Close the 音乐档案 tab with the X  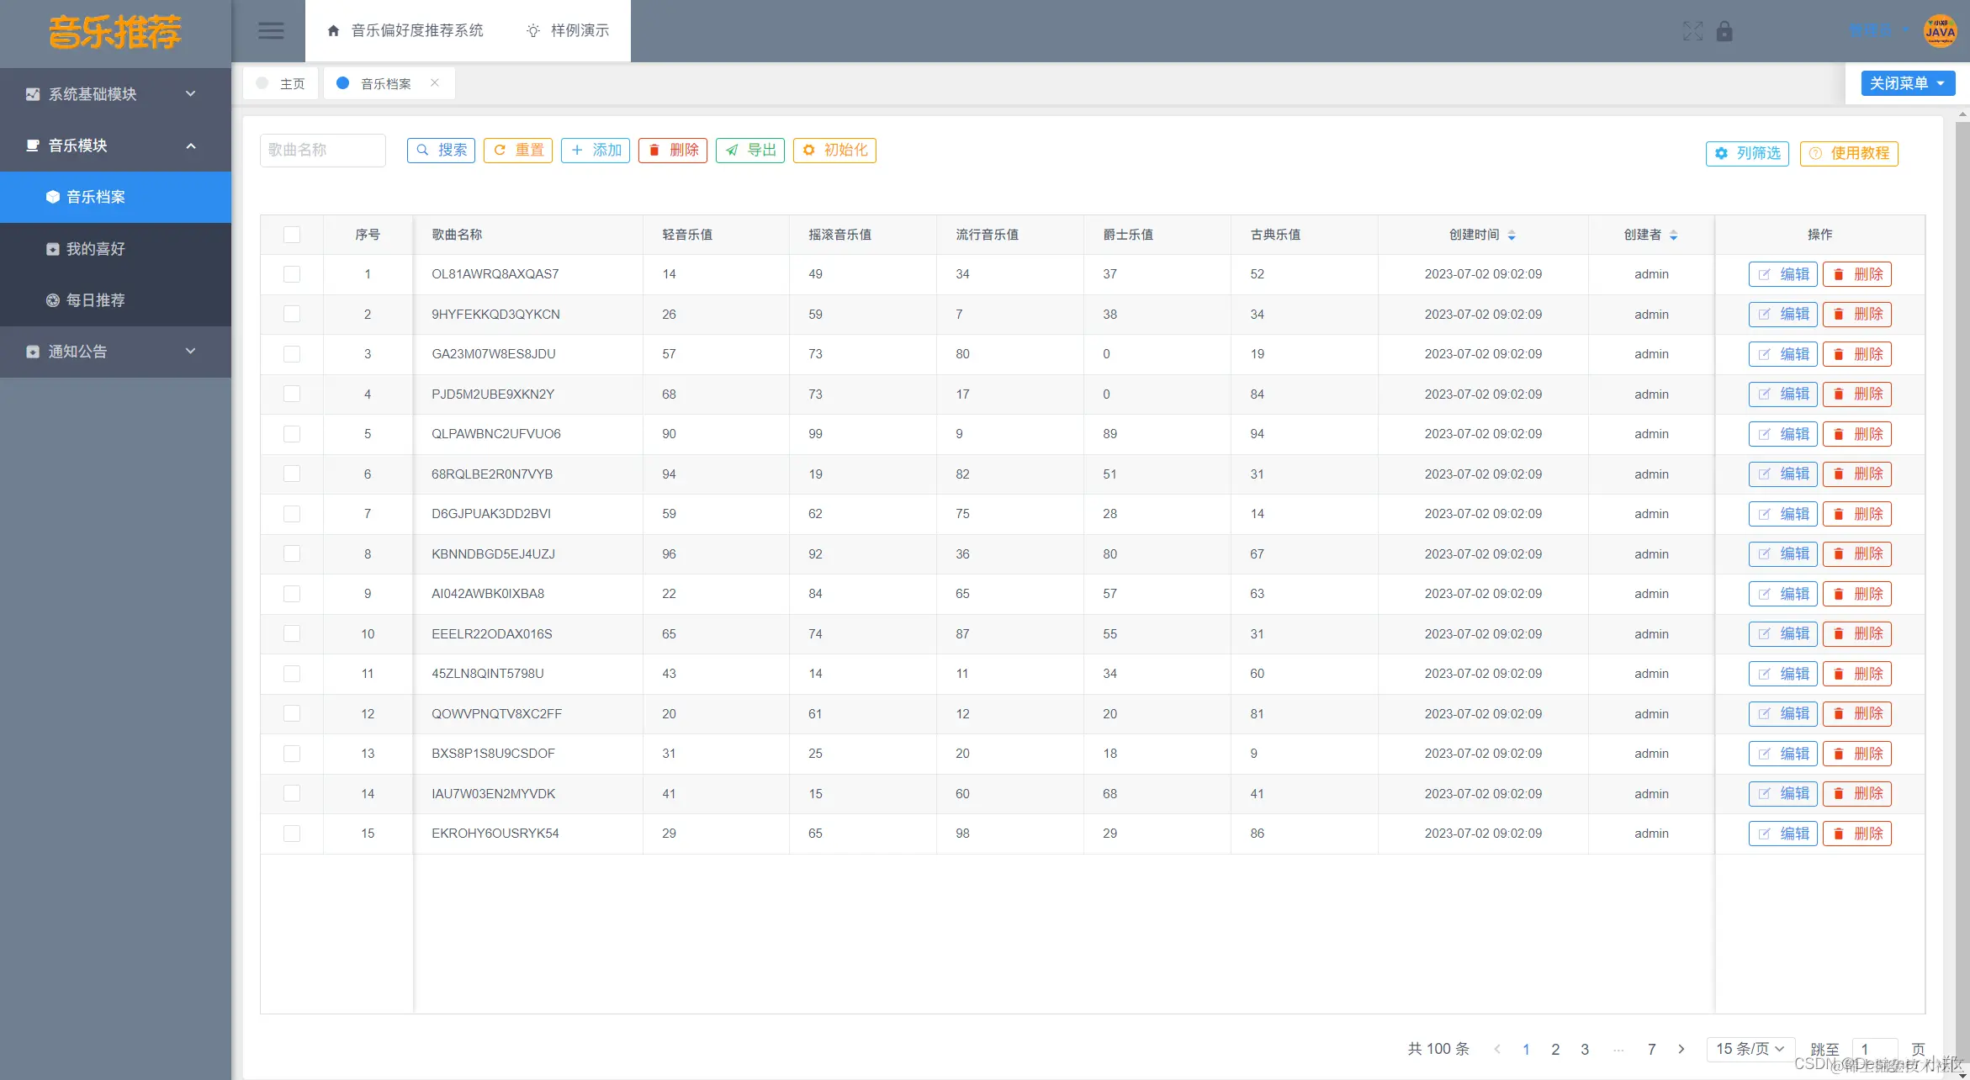click(x=435, y=82)
